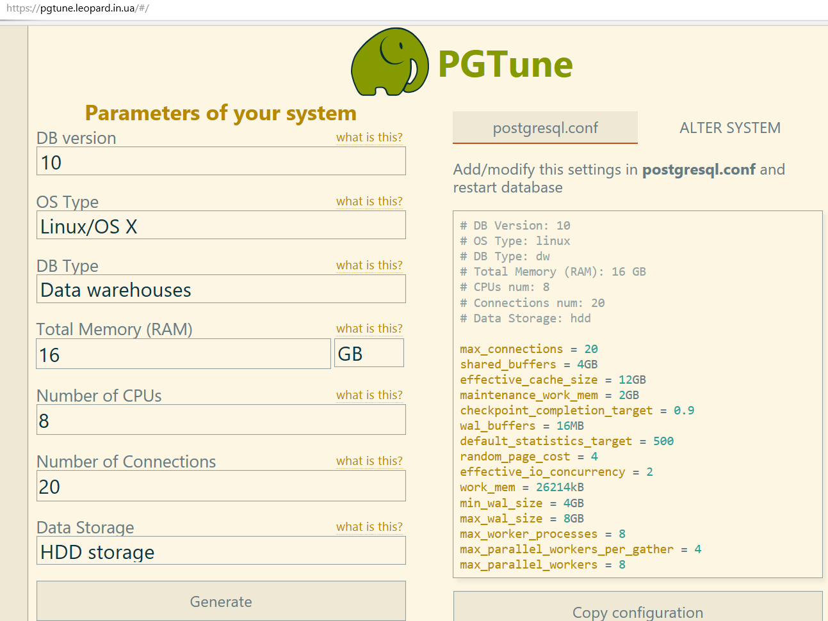Click the Copy configuration button
Viewport: 828px width, 621px height.
point(638,608)
